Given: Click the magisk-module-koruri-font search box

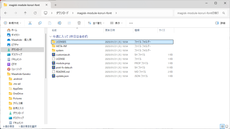Looking at the screenshot, I should click(201, 13).
